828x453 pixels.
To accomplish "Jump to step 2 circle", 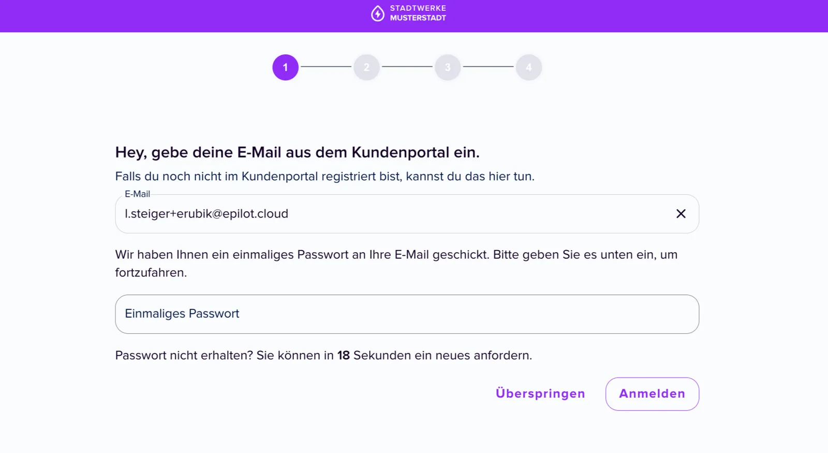I will point(366,67).
